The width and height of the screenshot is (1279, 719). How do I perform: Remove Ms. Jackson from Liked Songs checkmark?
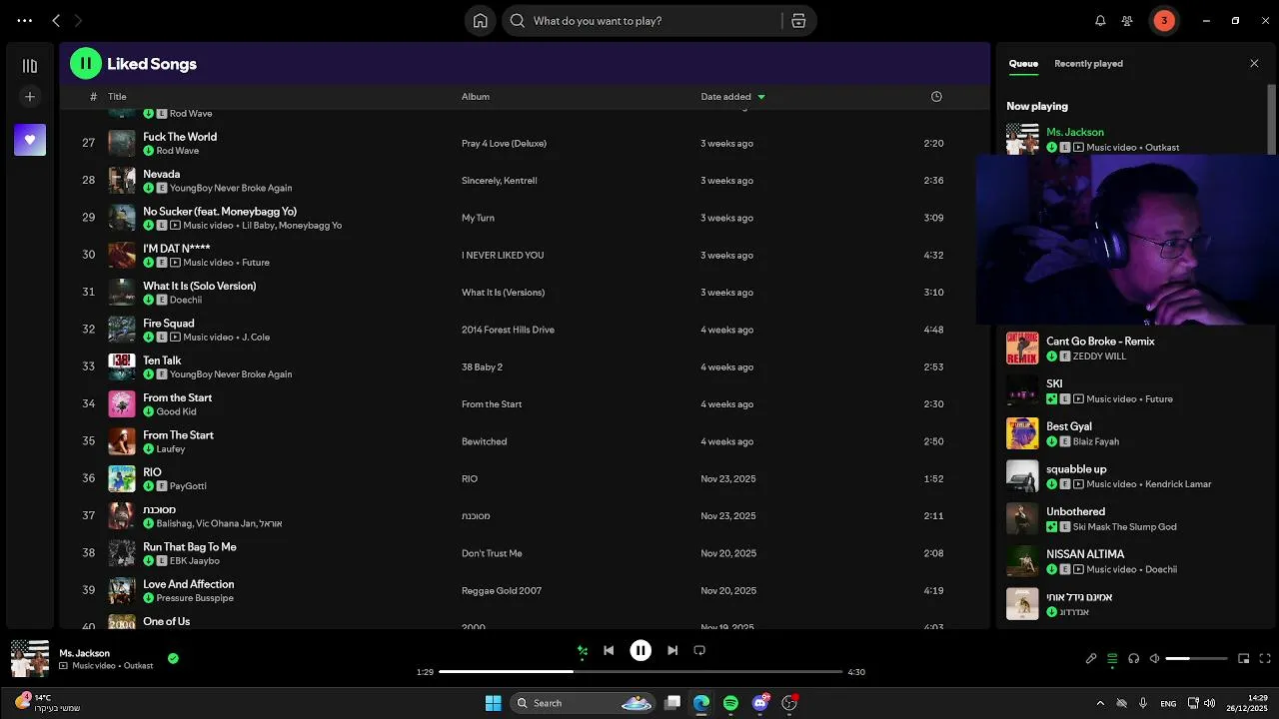tap(173, 658)
